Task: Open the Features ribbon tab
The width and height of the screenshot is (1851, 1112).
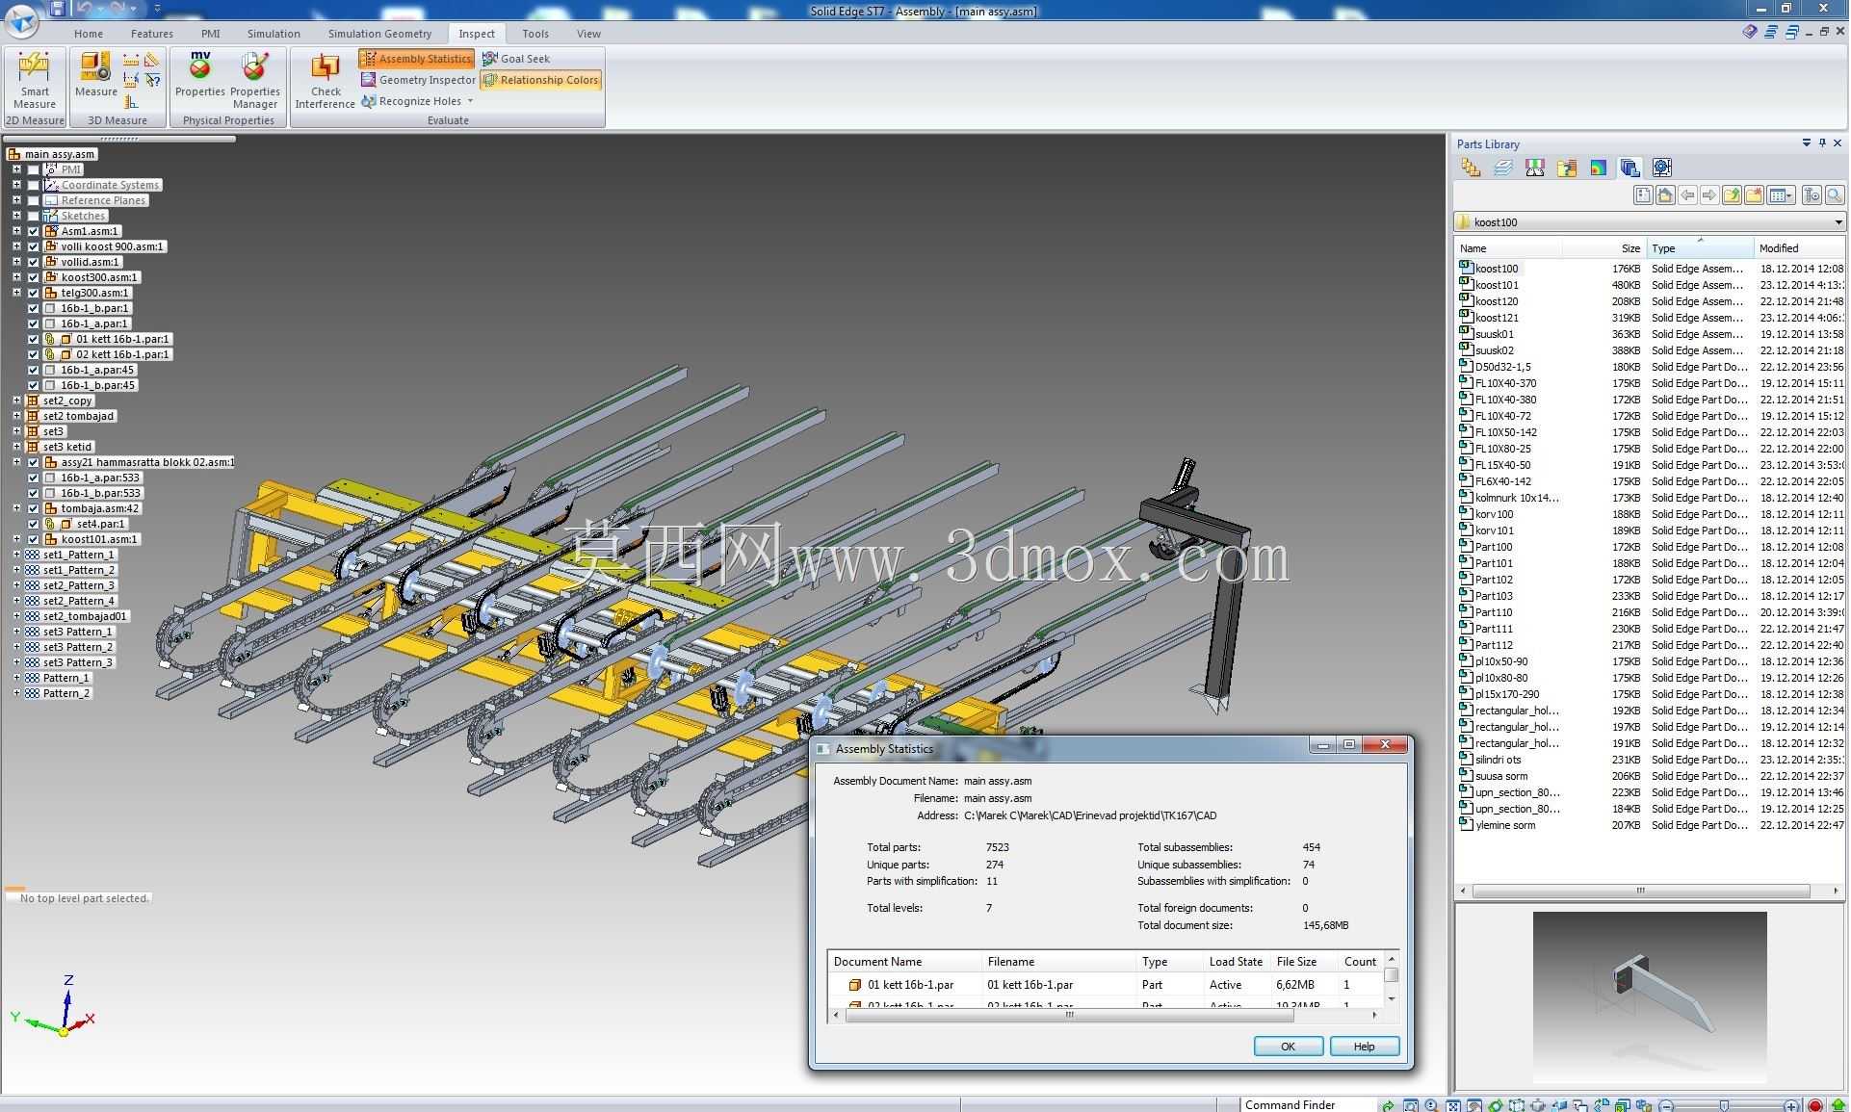Action: tap(152, 34)
